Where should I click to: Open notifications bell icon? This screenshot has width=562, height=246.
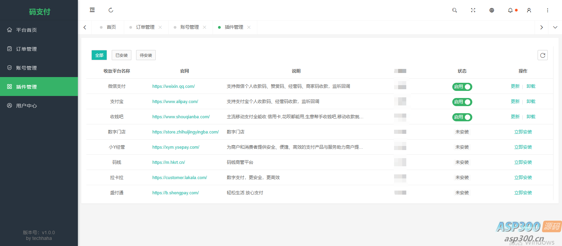[x=510, y=10]
